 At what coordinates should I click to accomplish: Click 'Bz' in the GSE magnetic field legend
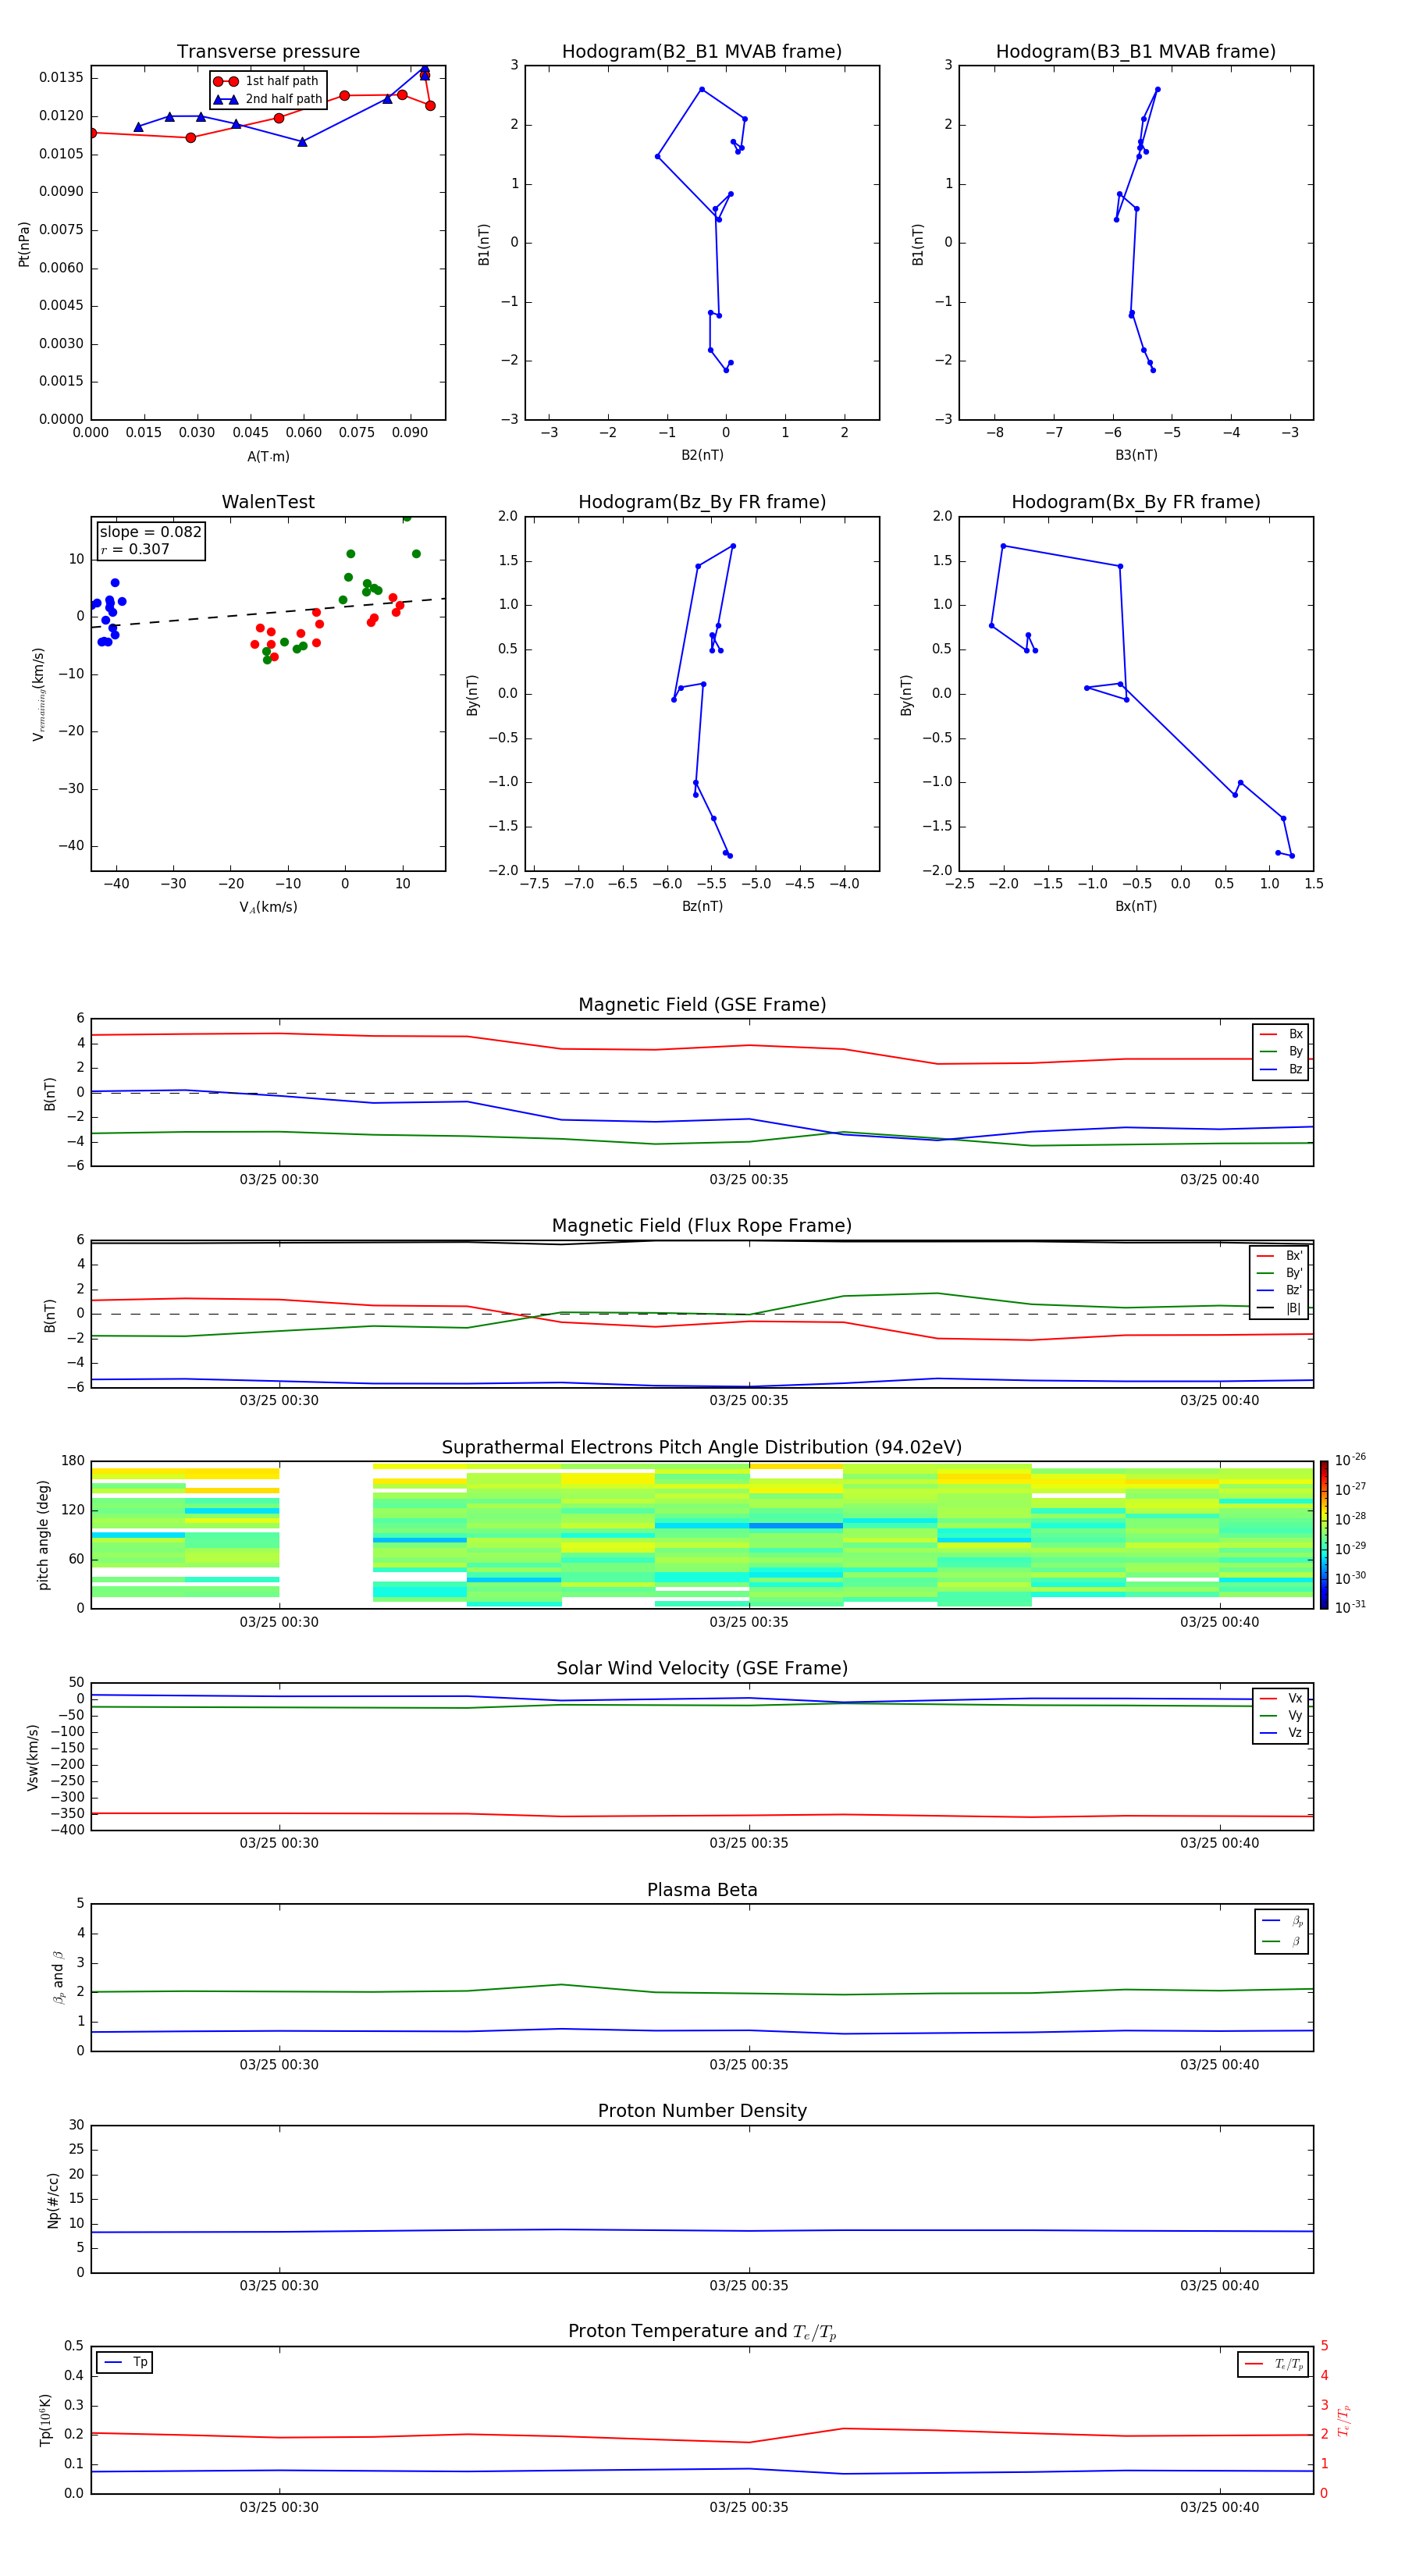pos(1295,1069)
